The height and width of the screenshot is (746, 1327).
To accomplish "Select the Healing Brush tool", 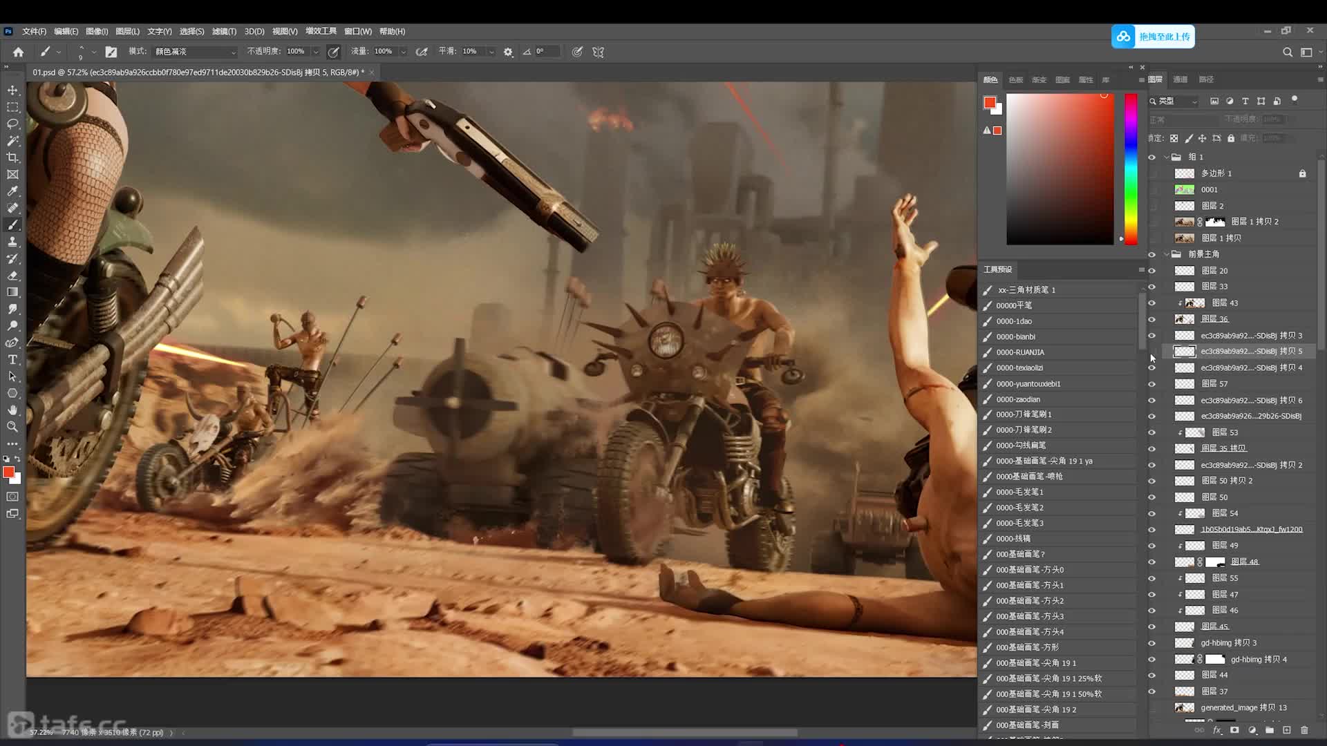I will tap(12, 208).
